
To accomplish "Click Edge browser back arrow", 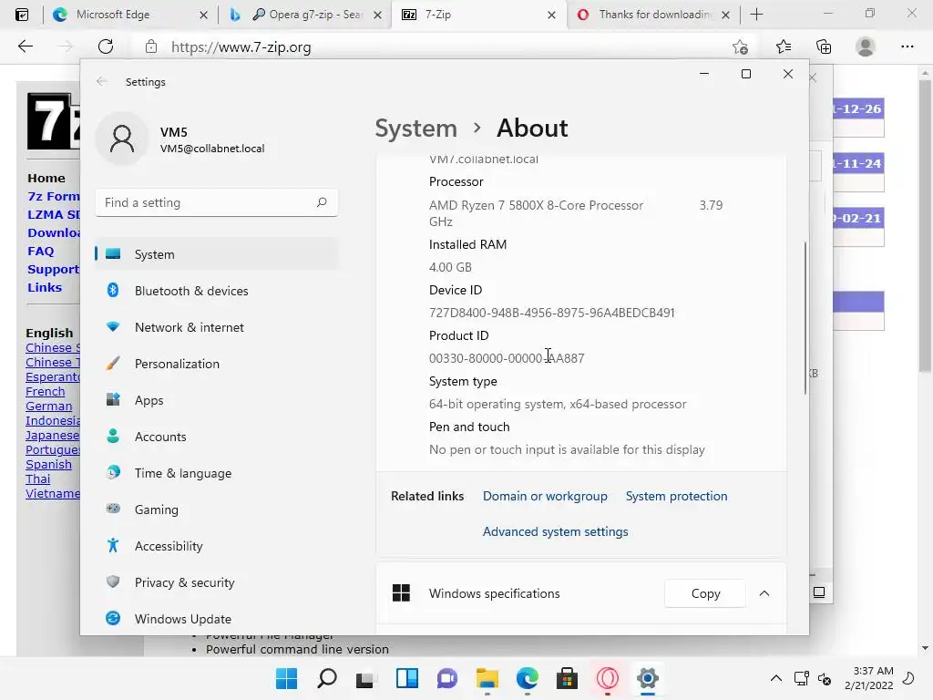I will tap(25, 46).
